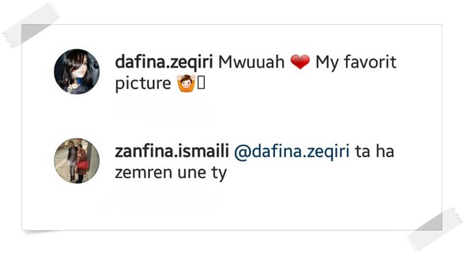Click the bold zanfina.ismaili username
This screenshot has height=253, width=465.
pos(172,151)
